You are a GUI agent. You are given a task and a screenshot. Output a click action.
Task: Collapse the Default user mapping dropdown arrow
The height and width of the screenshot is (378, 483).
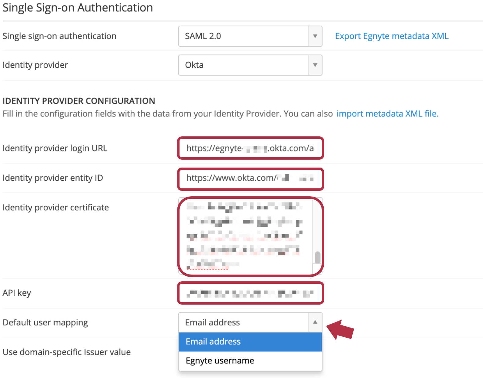tap(315, 322)
